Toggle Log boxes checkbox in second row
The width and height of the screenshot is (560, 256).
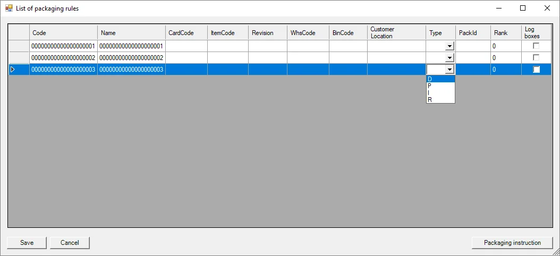(x=536, y=57)
